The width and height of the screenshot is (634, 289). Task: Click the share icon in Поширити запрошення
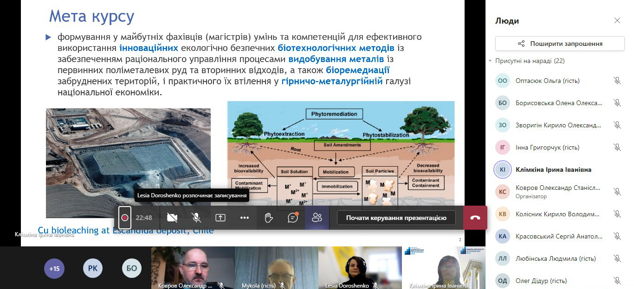[x=521, y=44]
